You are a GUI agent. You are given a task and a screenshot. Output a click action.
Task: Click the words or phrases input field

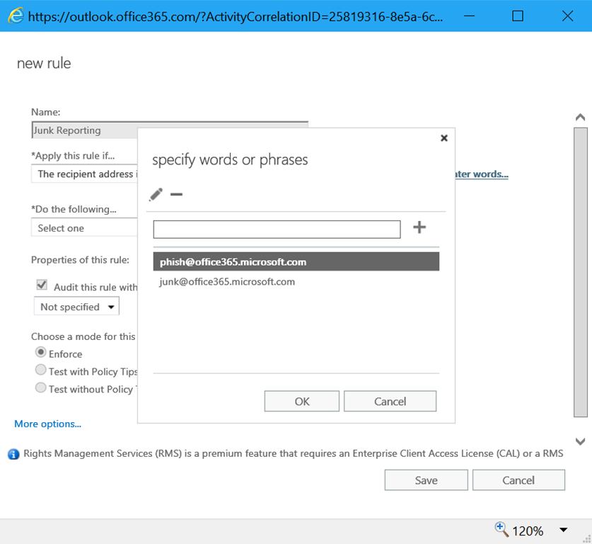[x=277, y=229]
